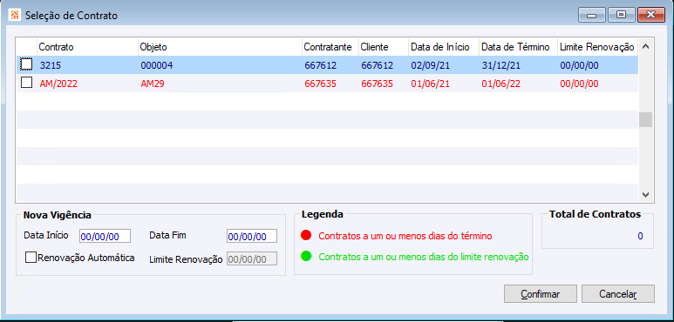The image size is (674, 322).
Task: Click end date 01/06/22
Action: pos(500,84)
